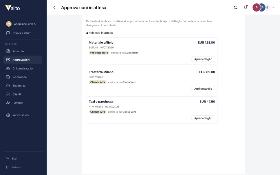Click the Persone add-user icon

tap(8, 103)
